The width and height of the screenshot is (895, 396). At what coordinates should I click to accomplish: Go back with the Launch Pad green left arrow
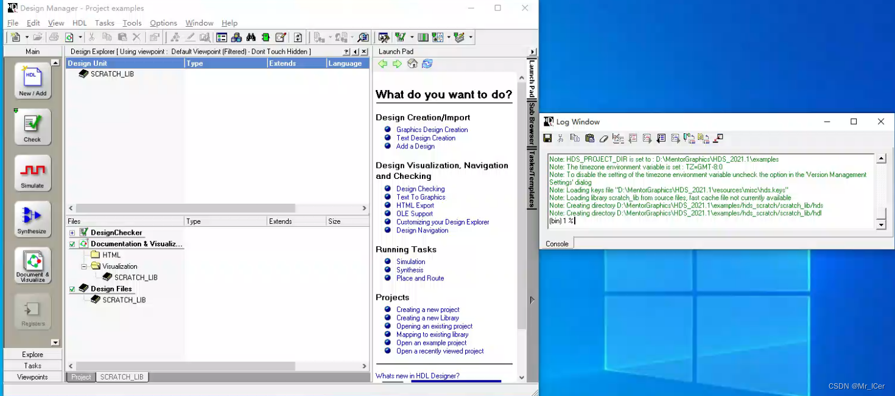point(382,64)
